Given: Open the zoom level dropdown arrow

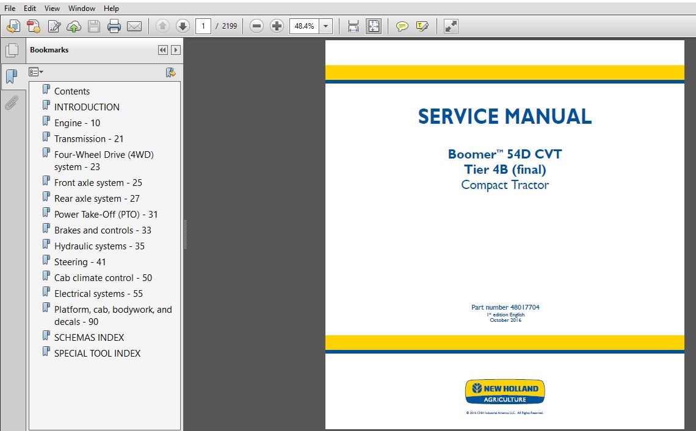Looking at the screenshot, I should 326,26.
